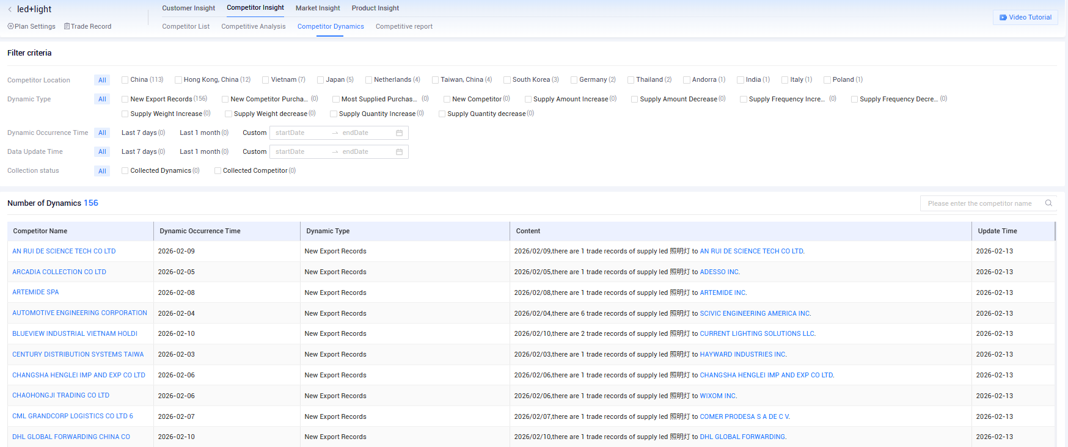Open Plan Settings gear icon
The width and height of the screenshot is (1068, 447).
tap(10, 26)
